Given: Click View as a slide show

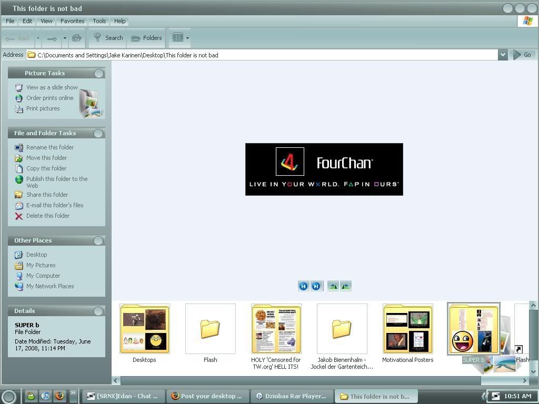Looking at the screenshot, I should point(52,87).
